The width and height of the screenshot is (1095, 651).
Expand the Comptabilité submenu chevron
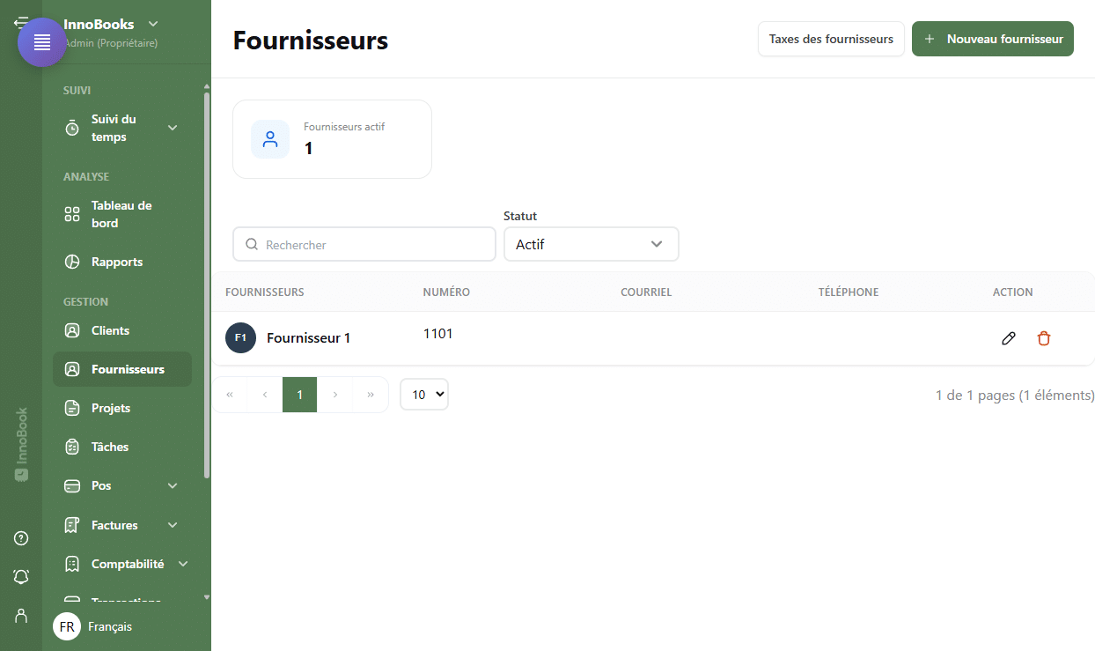click(183, 564)
